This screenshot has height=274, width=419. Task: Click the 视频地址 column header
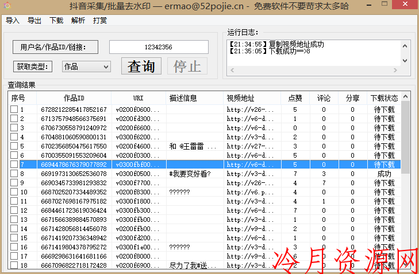[x=252, y=98]
